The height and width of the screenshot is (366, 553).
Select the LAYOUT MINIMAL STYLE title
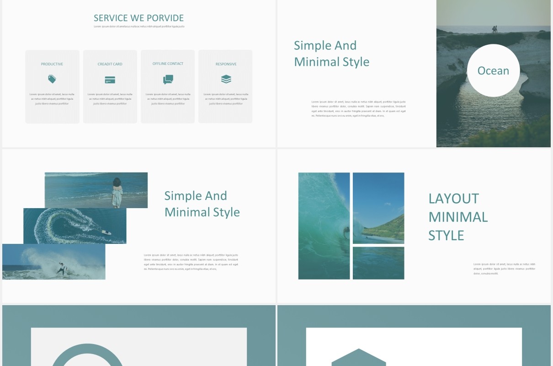coord(458,216)
